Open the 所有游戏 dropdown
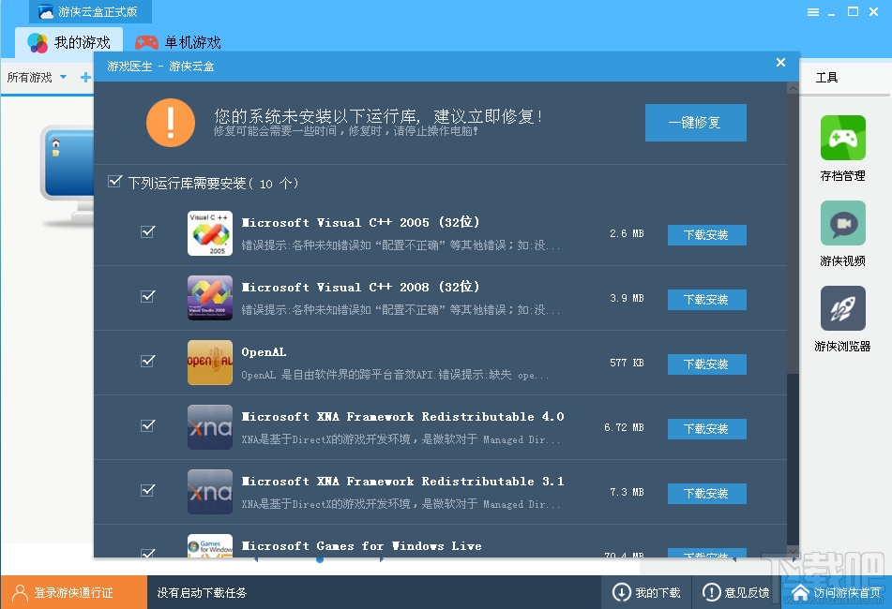This screenshot has width=892, height=609. tap(36, 78)
